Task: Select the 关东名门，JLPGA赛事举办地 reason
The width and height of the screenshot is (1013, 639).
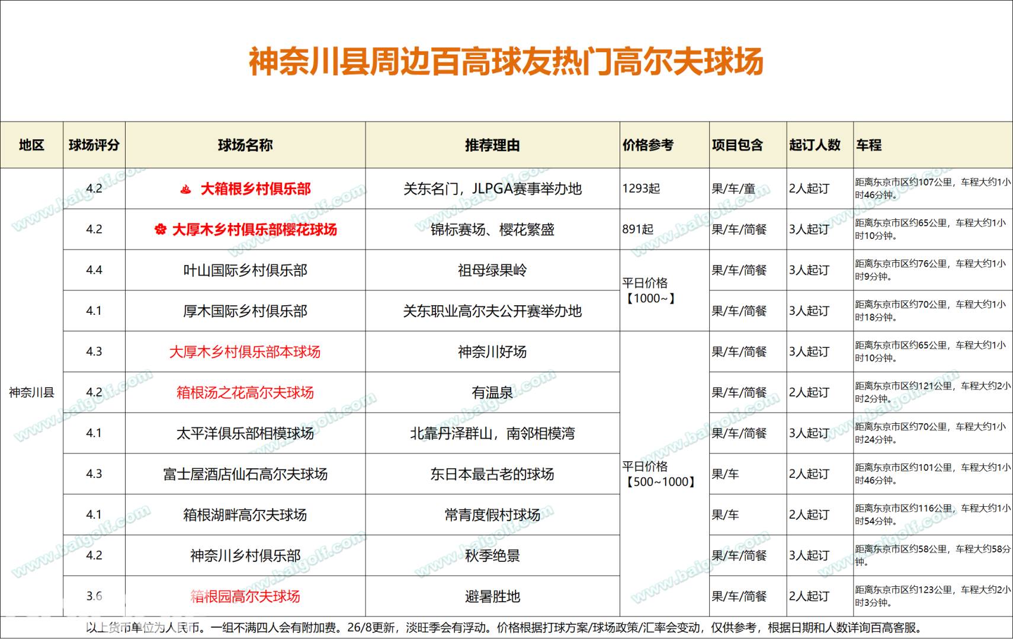Action: click(493, 189)
